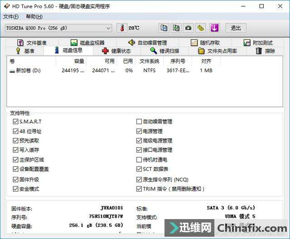Click disk capacity value 256.1 gB
This screenshot has height=239, width=290.
tap(96, 225)
